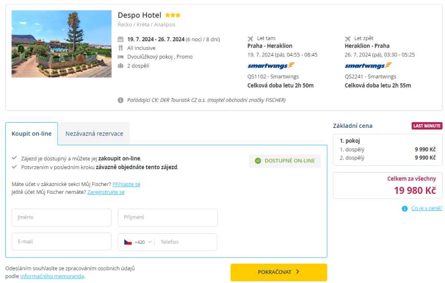Screen dimensions: 445x283
Task: Click the All Inclusive cutlery icon
Action: coord(121,48)
